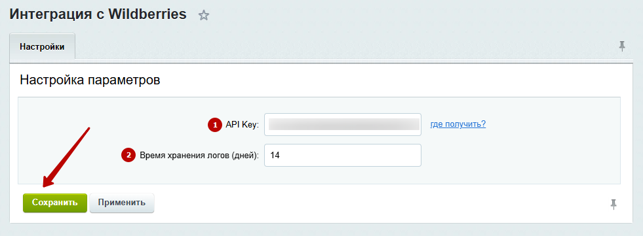Screen dimensions: 643x236
Task: Click the hatched tab strip beside Настройки
Action: pyautogui.click(x=345, y=48)
